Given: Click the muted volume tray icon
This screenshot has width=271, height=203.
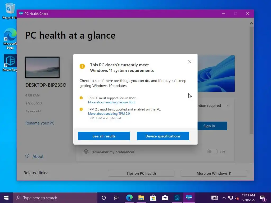Looking at the screenshot, I should (x=237, y=198).
